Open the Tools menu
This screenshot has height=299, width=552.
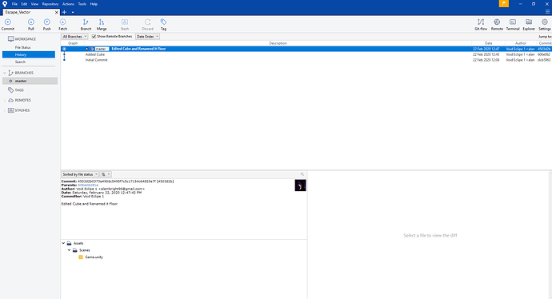[82, 4]
